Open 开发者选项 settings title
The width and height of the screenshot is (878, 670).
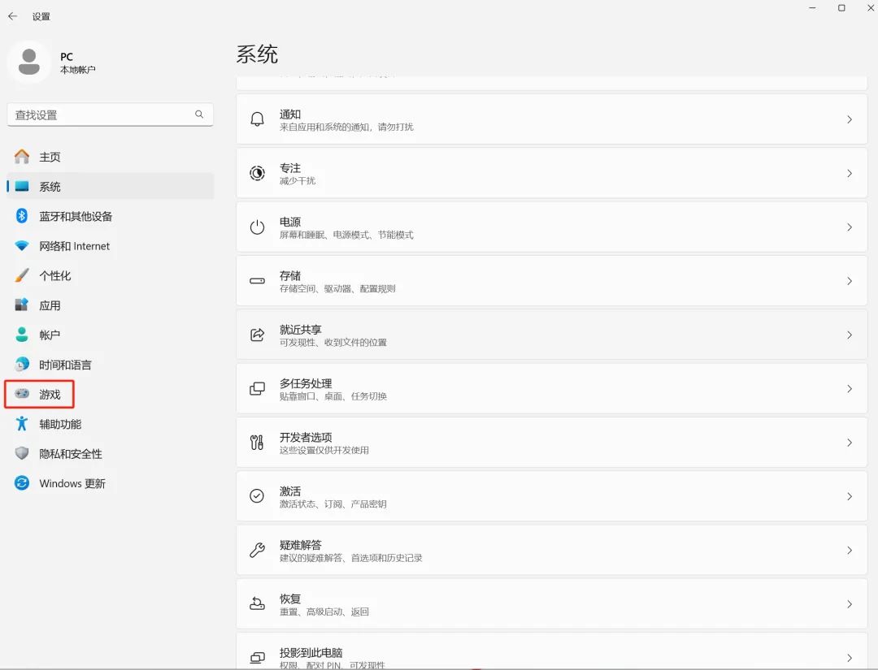click(306, 437)
